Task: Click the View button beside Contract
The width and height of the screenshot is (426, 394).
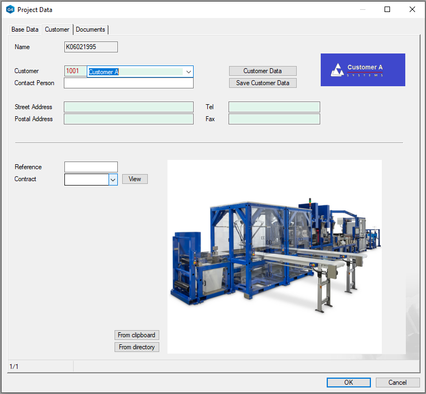Action: point(135,179)
